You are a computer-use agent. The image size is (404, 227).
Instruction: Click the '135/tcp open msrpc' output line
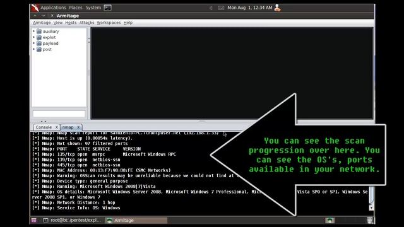pyautogui.click(x=104, y=154)
